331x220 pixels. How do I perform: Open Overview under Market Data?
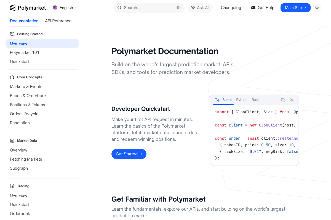pos(42,150)
